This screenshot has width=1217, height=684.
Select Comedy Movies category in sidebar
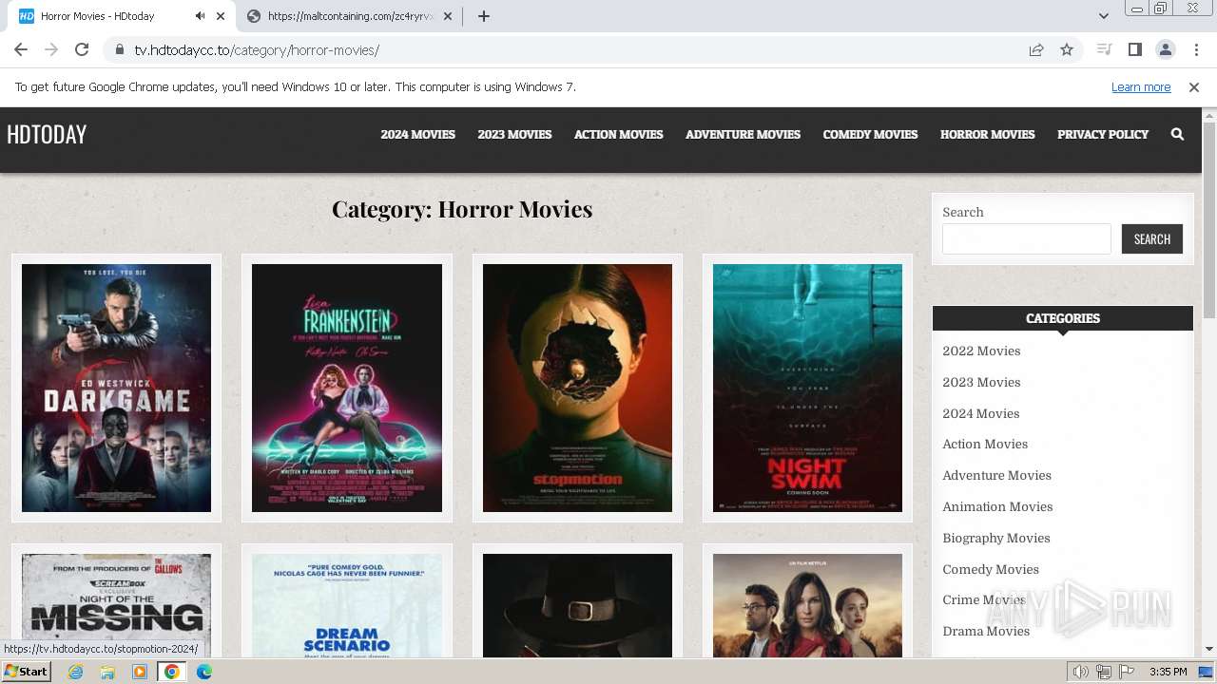coord(991,570)
